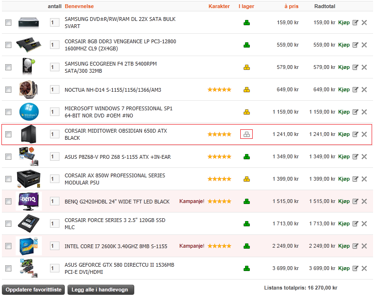Image resolution: width=384 pixels, height=300 pixels.
Task: Click yellow stock icon for Noctua NH-D14
Action: pos(246,90)
